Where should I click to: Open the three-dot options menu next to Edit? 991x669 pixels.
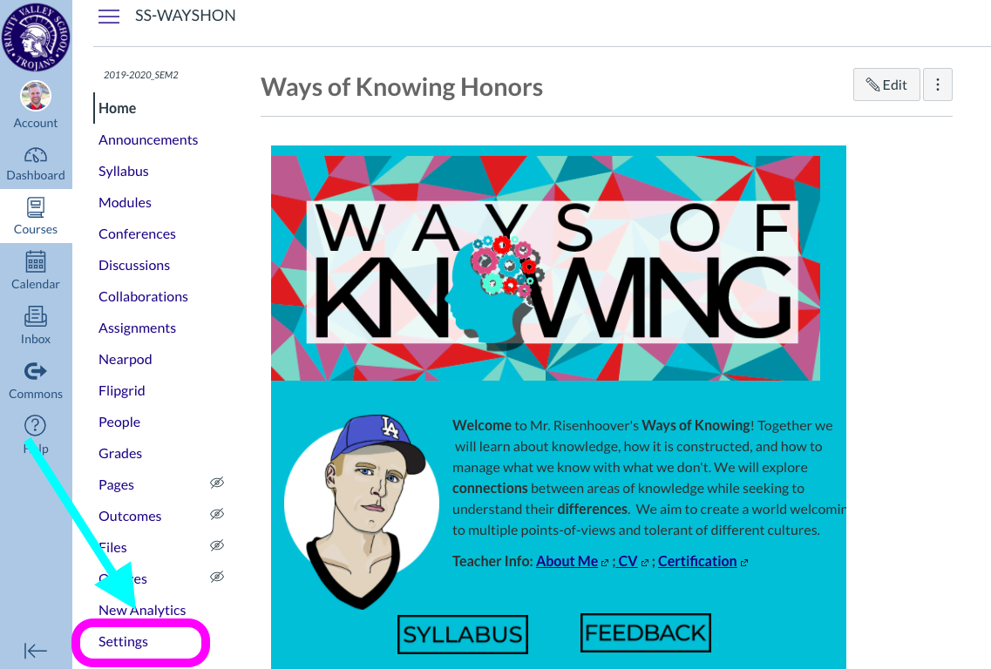(937, 84)
